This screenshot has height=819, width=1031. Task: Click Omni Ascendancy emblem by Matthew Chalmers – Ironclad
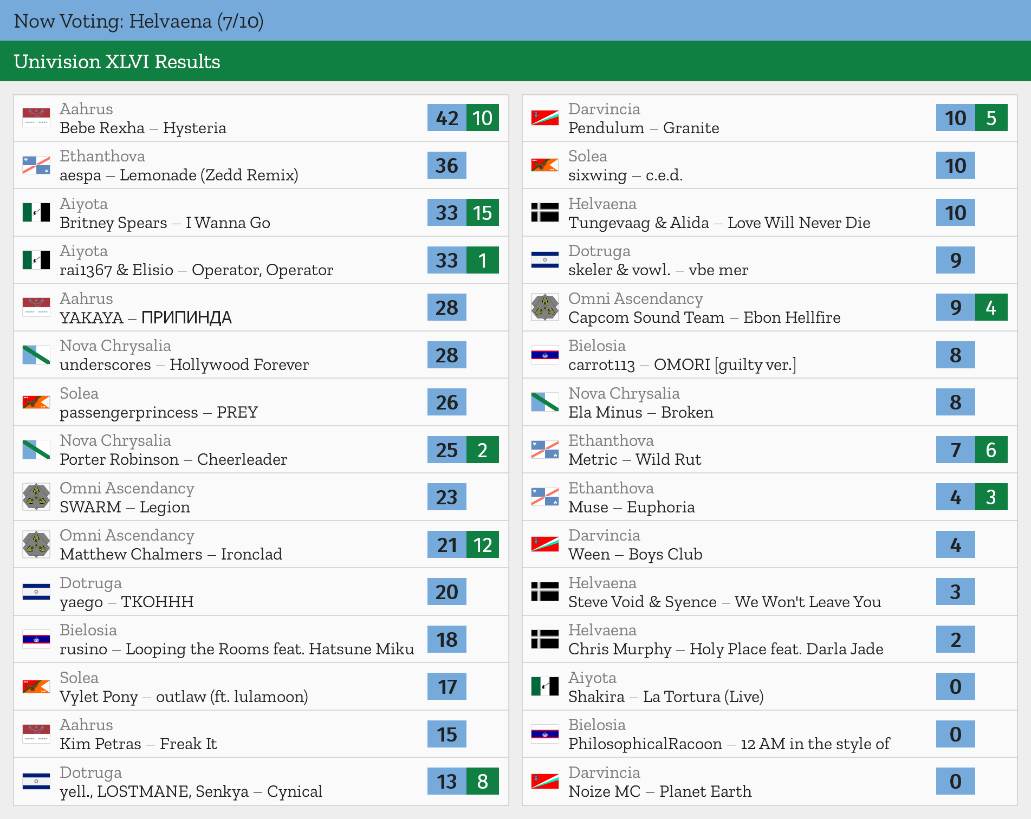pyautogui.click(x=36, y=544)
